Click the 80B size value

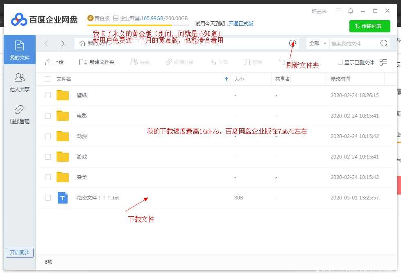[239, 198]
